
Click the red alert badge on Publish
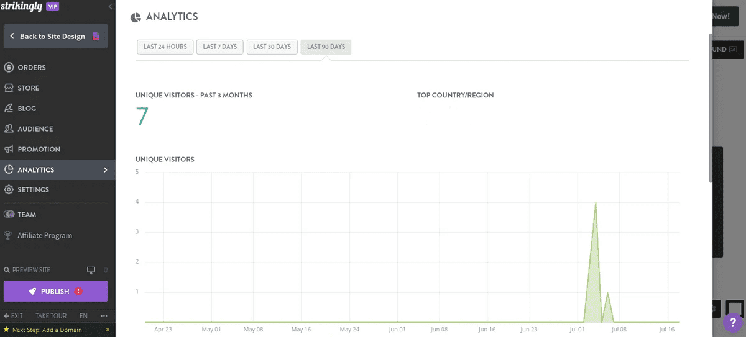[x=78, y=290]
